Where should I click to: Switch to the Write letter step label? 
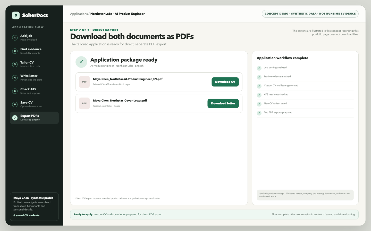coord(29,76)
